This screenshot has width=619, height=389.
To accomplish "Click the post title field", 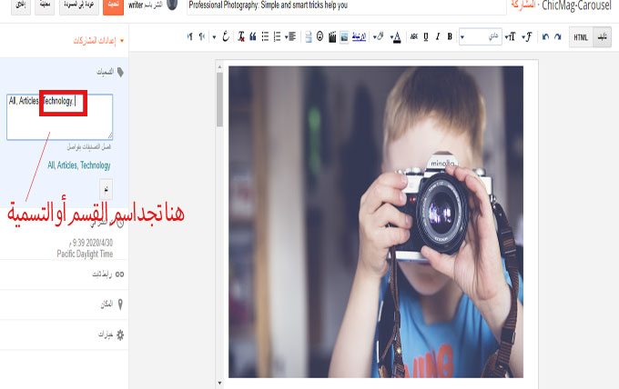I will coord(346,6).
